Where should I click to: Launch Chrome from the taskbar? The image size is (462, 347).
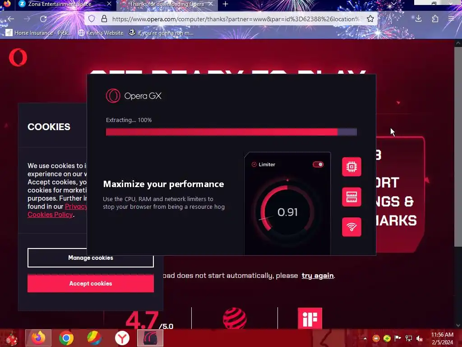click(x=66, y=338)
